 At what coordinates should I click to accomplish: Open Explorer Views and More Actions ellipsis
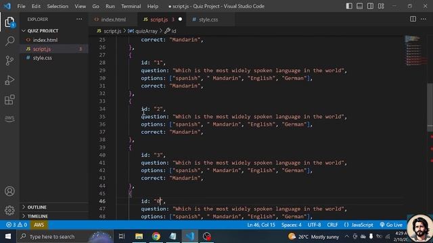(79, 19)
